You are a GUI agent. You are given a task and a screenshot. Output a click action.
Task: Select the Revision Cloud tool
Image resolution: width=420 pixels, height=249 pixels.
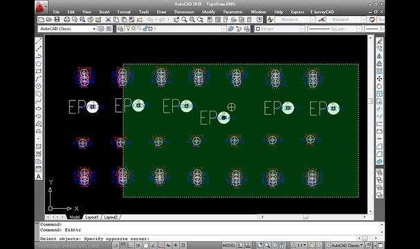click(39, 93)
